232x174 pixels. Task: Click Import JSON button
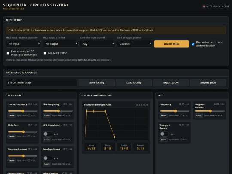pyautogui.click(x=208, y=83)
